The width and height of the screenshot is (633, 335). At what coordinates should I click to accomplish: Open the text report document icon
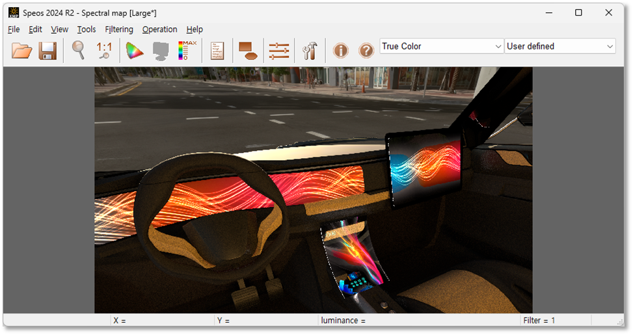click(217, 51)
